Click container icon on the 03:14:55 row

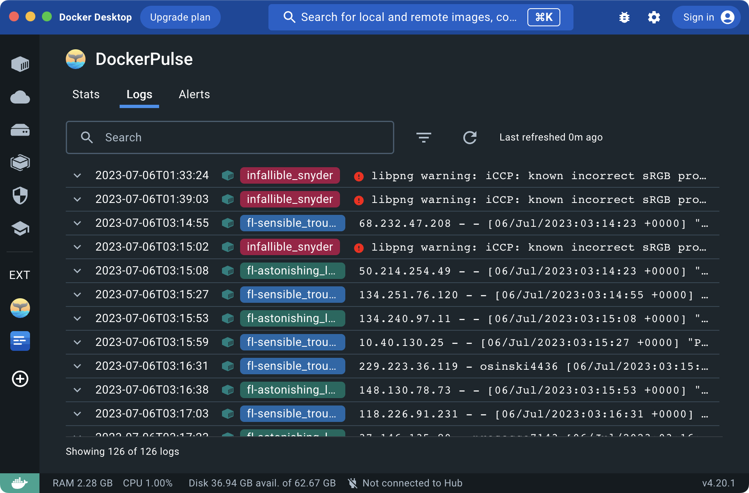pos(228,223)
